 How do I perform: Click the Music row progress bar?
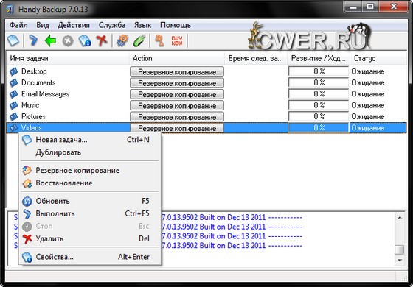(319, 105)
